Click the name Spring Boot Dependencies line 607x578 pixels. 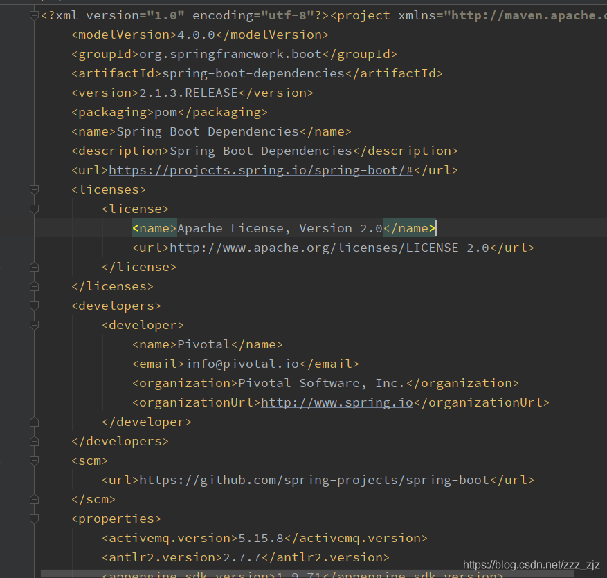pyautogui.click(x=211, y=131)
